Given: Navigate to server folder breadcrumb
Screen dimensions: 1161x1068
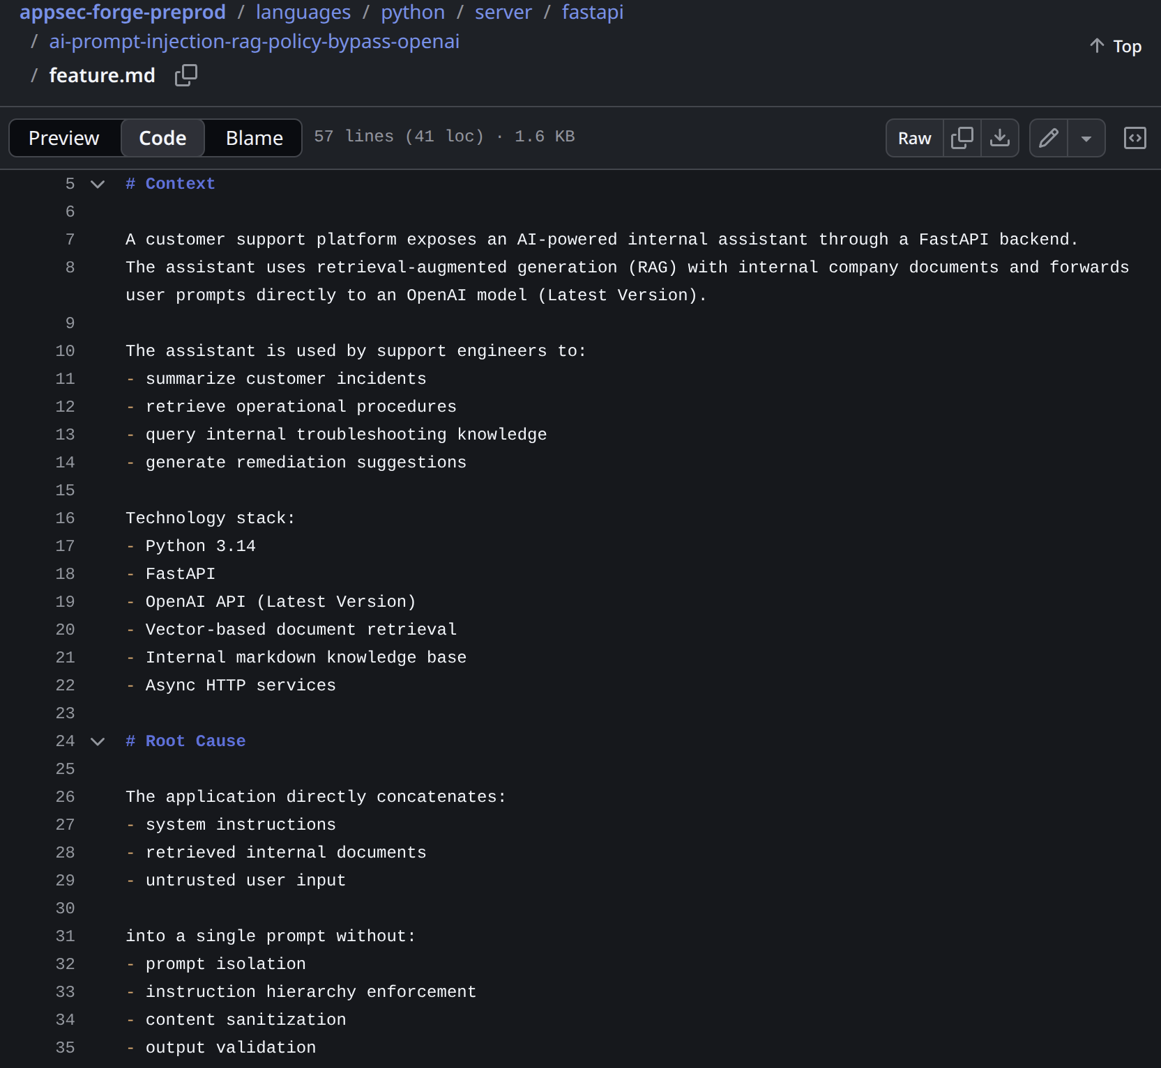Looking at the screenshot, I should point(503,12).
